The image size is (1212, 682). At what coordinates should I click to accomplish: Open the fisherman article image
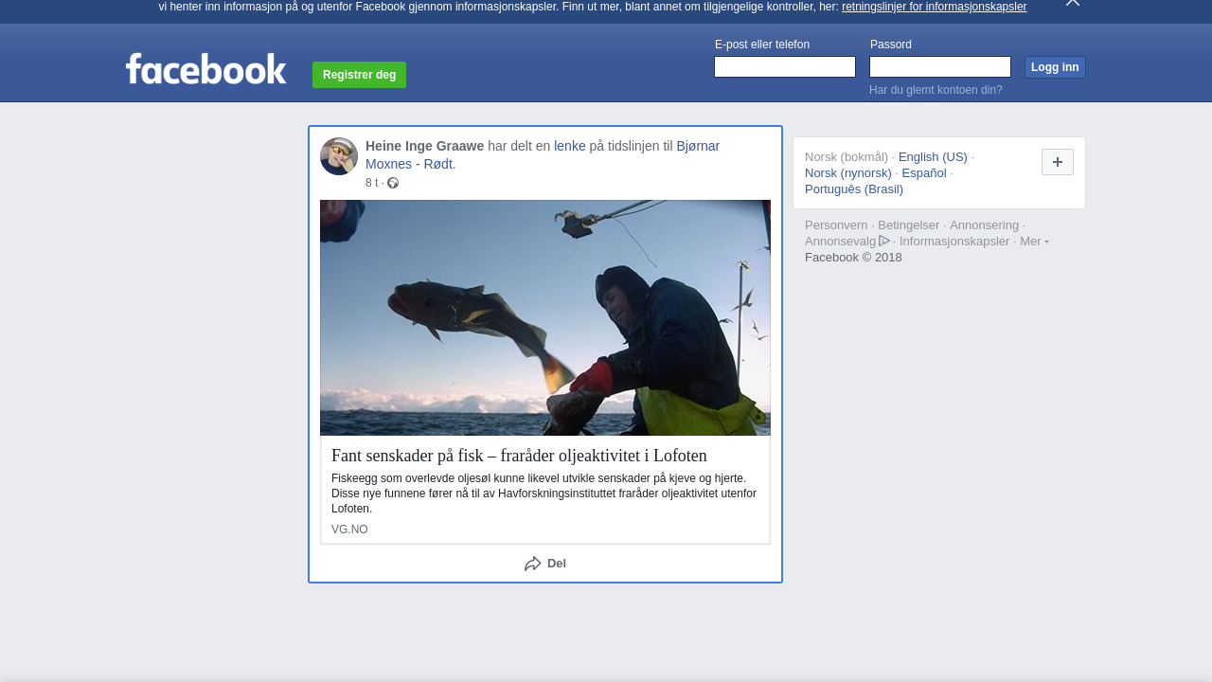545,317
